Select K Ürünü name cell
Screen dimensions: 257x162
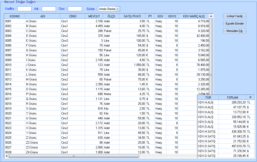tap(31, 70)
